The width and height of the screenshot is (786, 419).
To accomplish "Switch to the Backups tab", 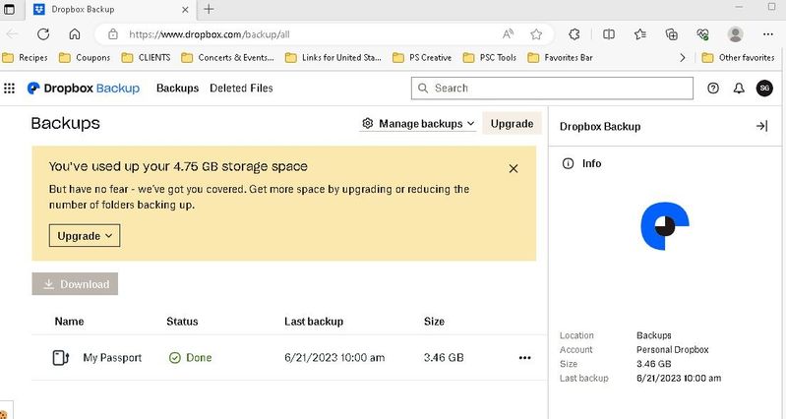I will click(177, 89).
